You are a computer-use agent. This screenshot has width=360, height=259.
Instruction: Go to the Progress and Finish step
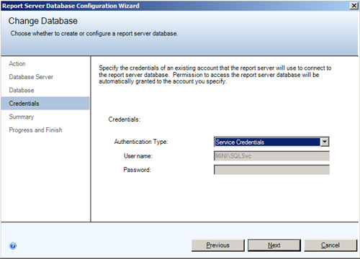tap(35, 130)
